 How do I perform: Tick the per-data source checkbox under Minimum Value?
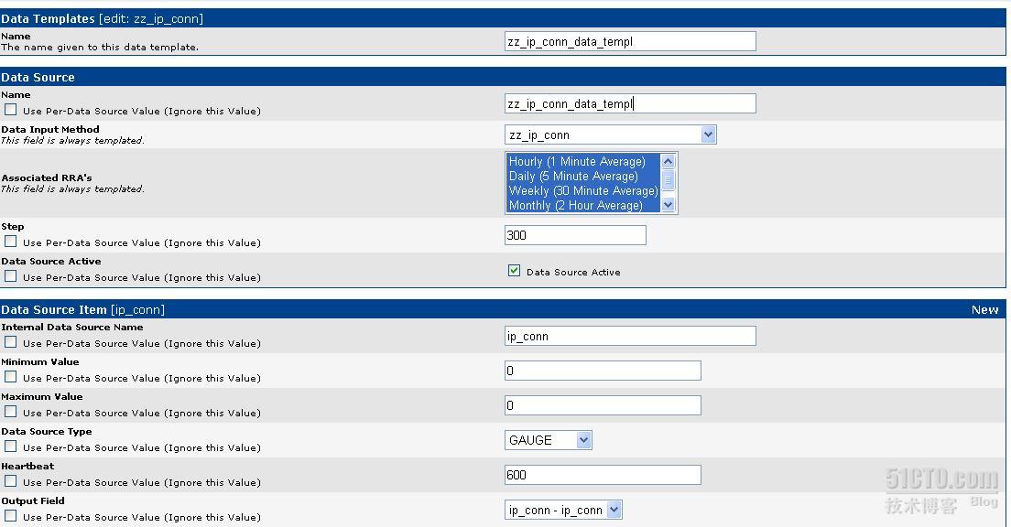point(10,377)
